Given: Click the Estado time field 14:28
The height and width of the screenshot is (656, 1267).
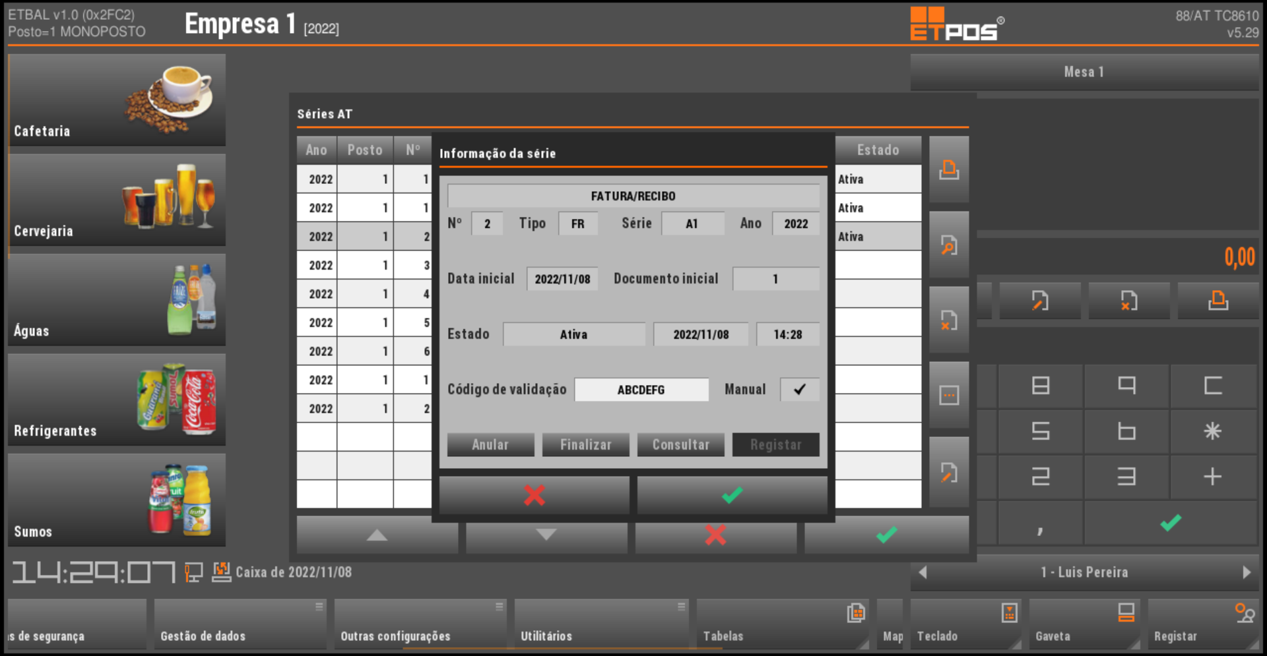Looking at the screenshot, I should [x=788, y=334].
